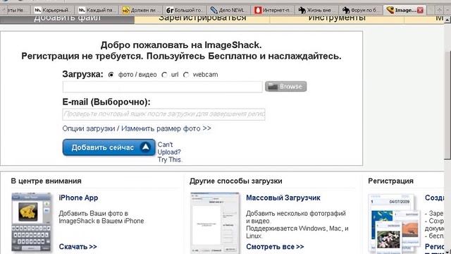451x254 pixels.
Task: Click the Другие способы загрузки heading
Action: pos(236,181)
